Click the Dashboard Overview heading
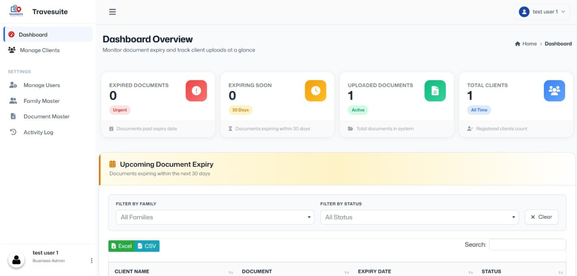577x276 pixels. (x=147, y=39)
